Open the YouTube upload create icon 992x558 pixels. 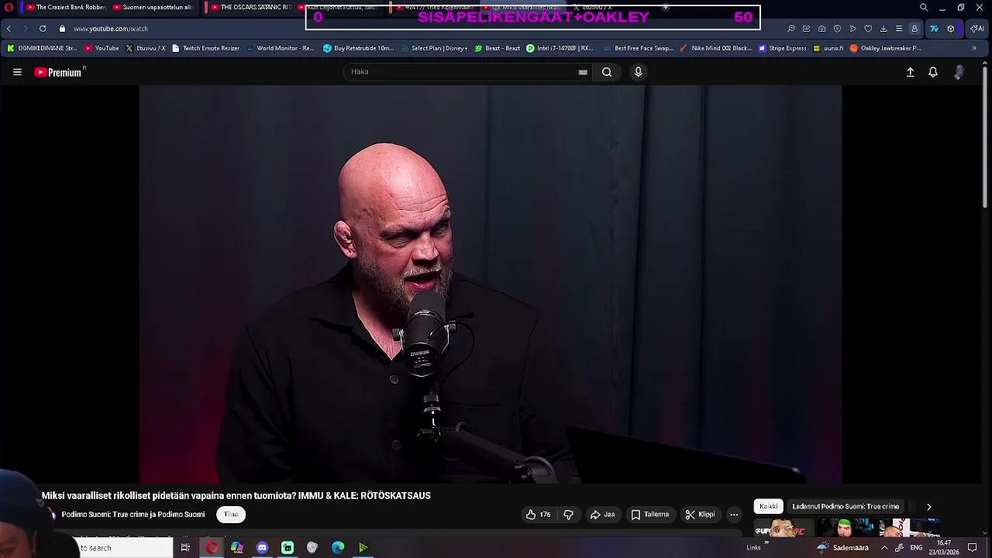click(911, 72)
